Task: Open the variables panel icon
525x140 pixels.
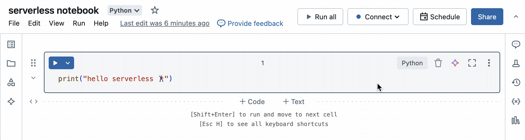Action: point(516,101)
